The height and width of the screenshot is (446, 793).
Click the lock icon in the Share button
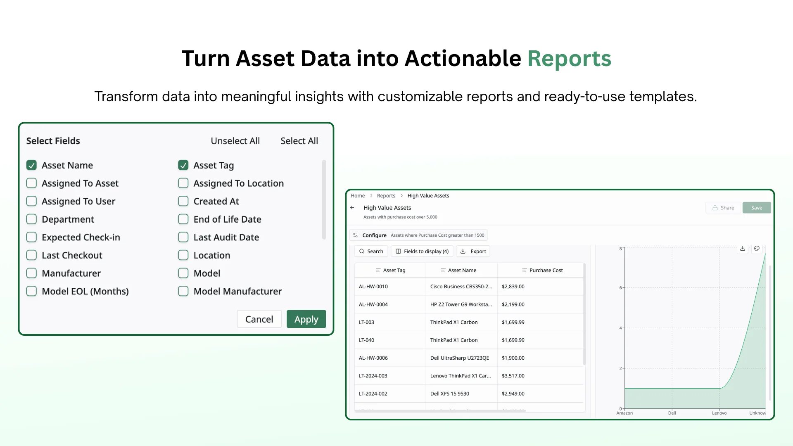pos(715,208)
